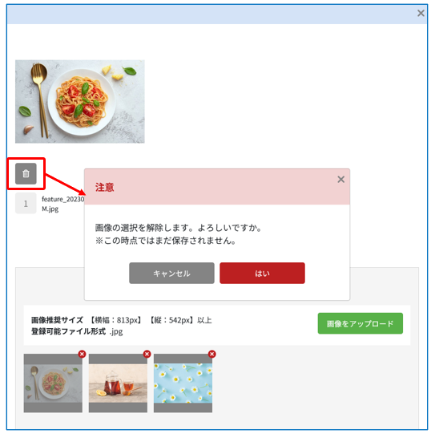Remove the tea thumbnail via its red X
The width and height of the screenshot is (435, 438).
point(147,355)
